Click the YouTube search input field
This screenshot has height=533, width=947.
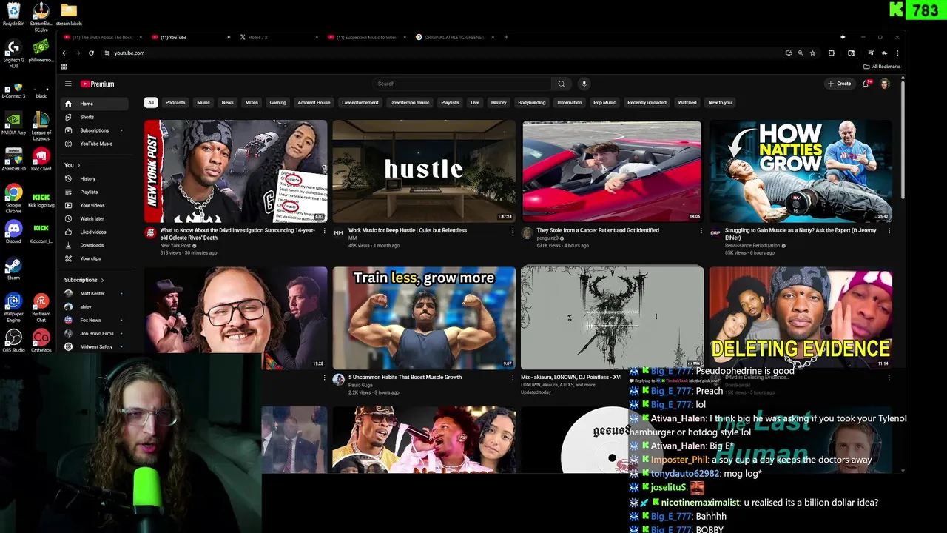462,84
